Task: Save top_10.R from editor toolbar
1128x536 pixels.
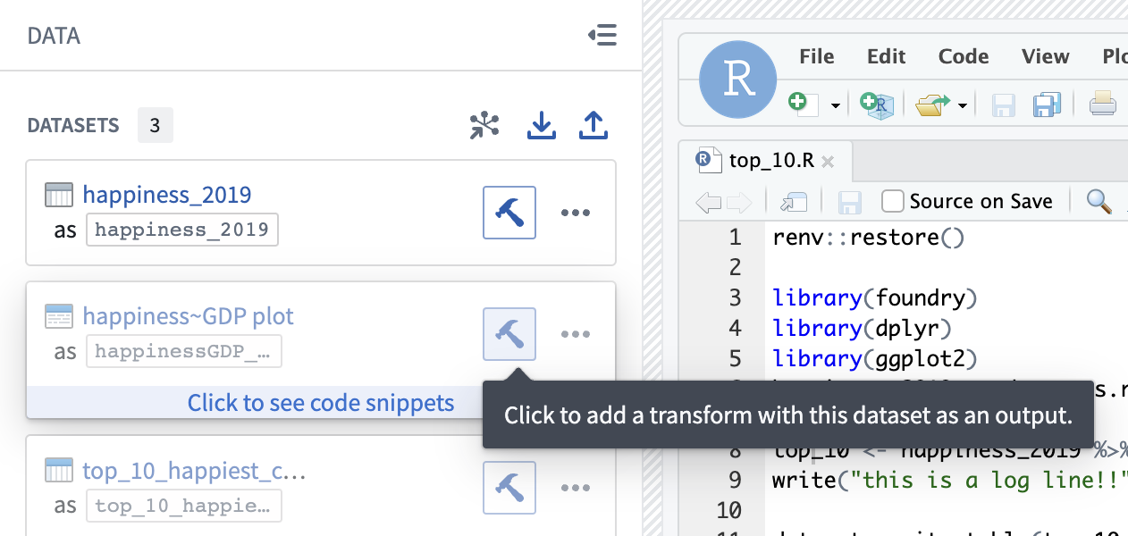Action: [x=849, y=202]
